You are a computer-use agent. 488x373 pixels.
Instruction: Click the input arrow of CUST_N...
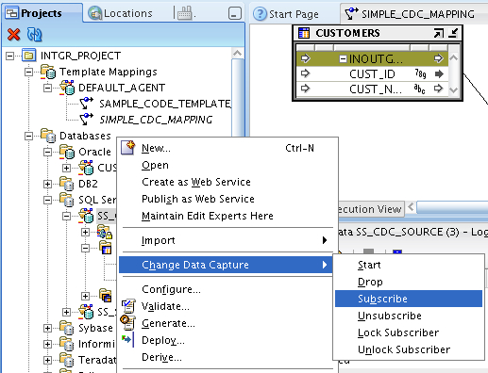(305, 89)
